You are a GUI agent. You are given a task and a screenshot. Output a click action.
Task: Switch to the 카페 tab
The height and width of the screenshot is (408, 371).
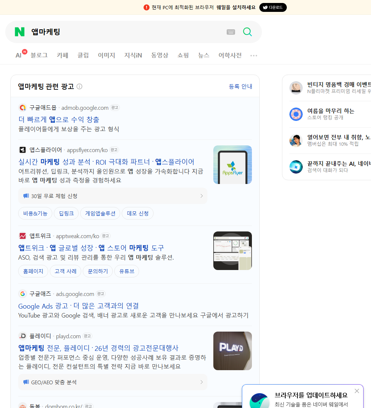click(x=62, y=55)
